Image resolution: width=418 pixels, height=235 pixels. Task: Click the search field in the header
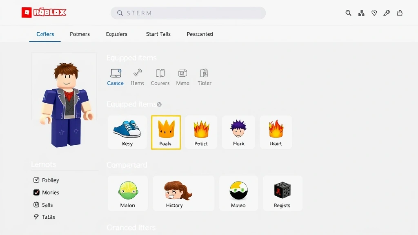[x=188, y=13]
